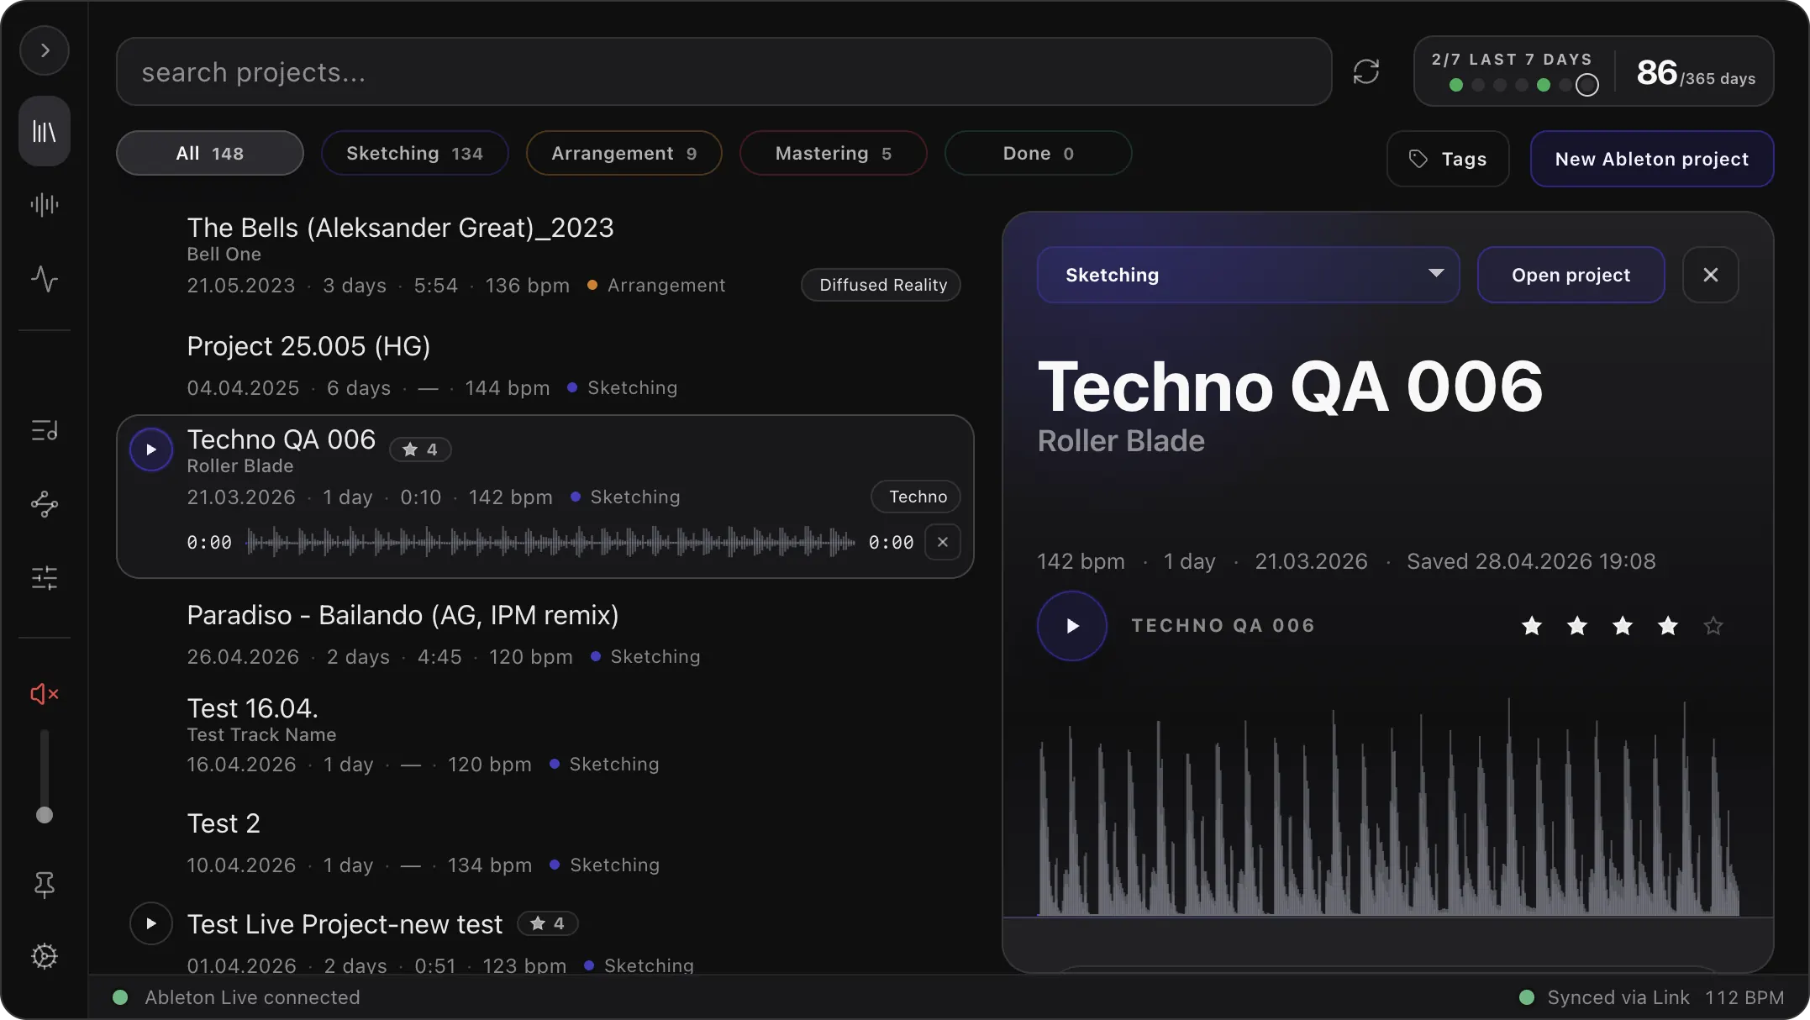The image size is (1810, 1020).
Task: Expand the sidebar with the chevron button
Action: 45,50
